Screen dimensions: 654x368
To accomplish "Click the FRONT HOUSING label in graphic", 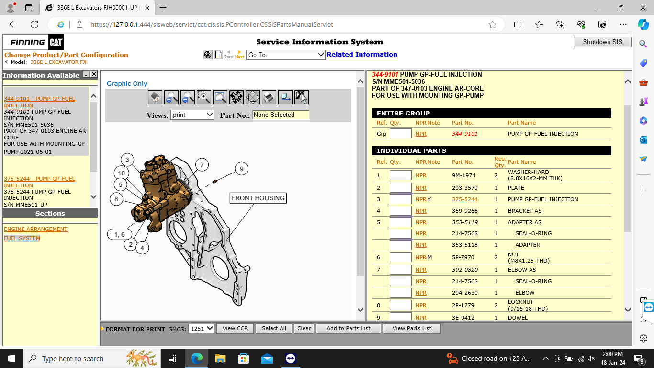I will 258,198.
